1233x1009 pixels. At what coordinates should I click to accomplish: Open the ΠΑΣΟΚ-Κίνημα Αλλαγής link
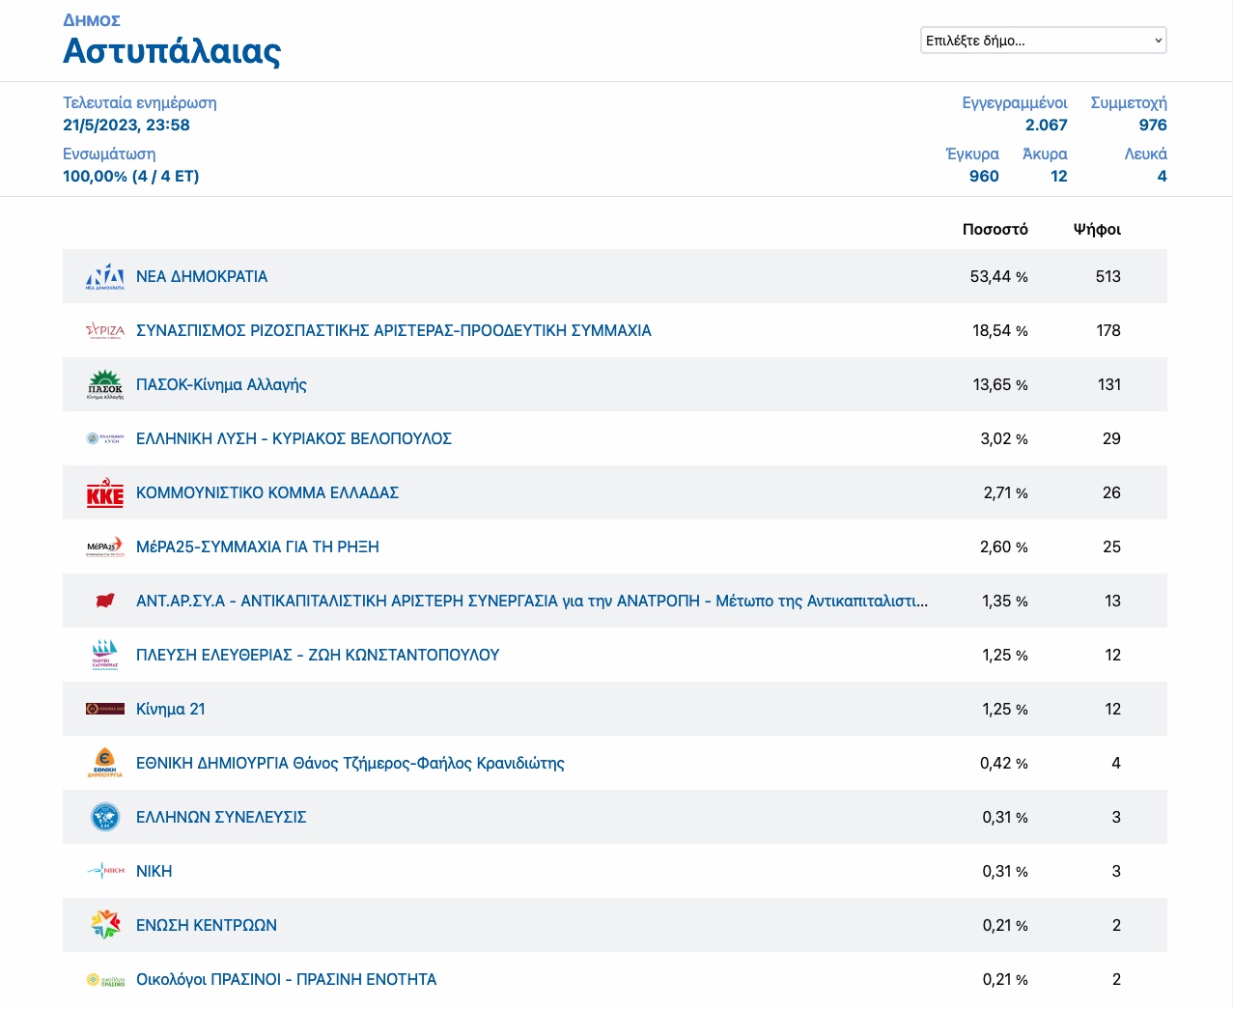click(x=221, y=384)
